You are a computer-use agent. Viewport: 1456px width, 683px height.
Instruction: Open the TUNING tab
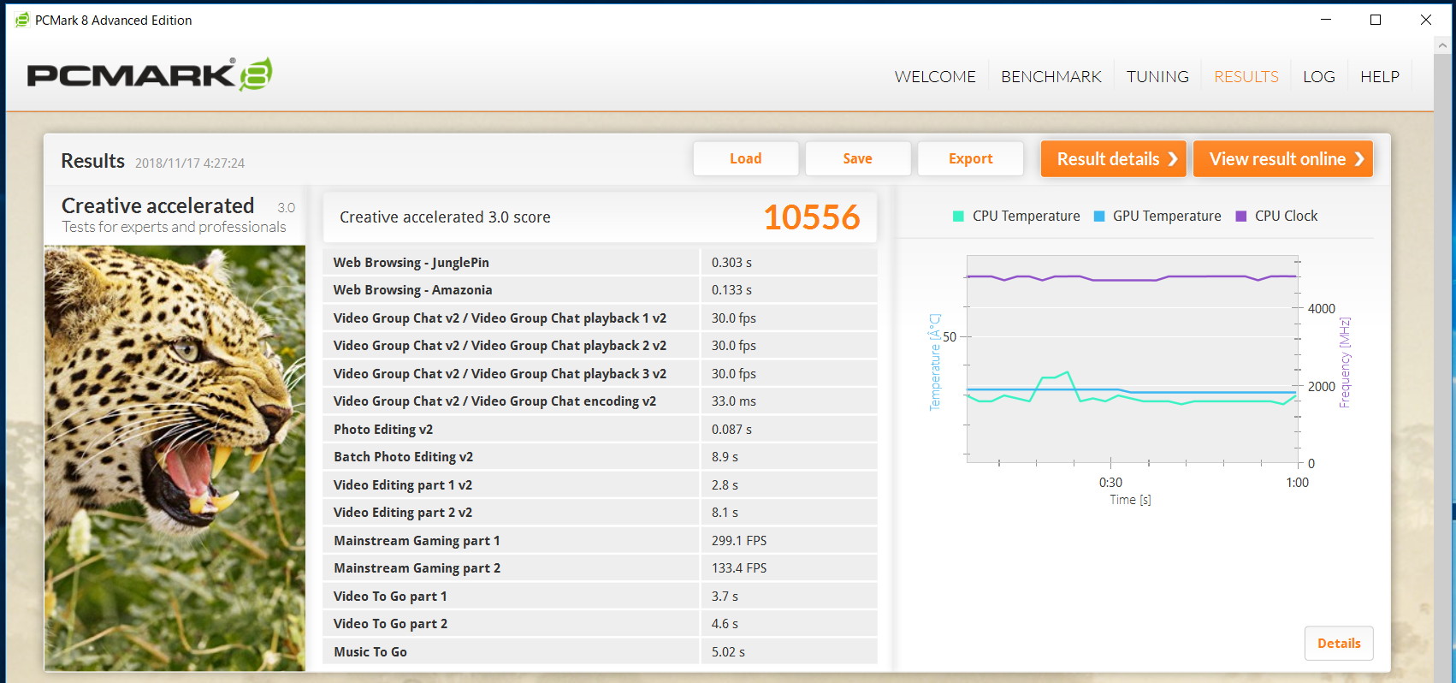point(1157,77)
